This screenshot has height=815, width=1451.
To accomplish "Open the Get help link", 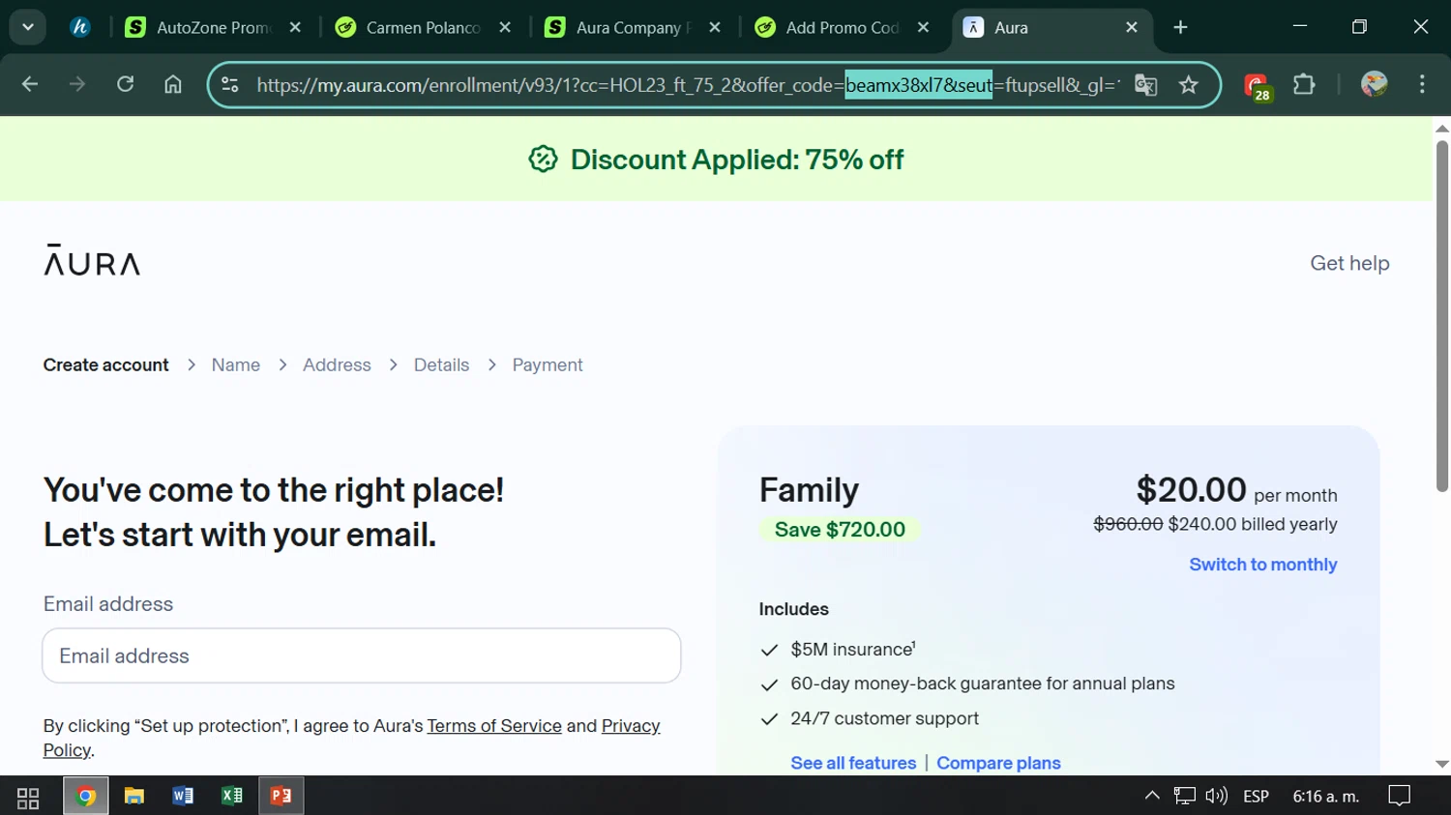I will point(1349,263).
